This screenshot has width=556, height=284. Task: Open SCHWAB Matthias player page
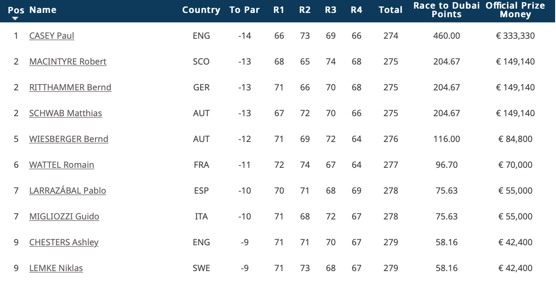[x=66, y=113]
